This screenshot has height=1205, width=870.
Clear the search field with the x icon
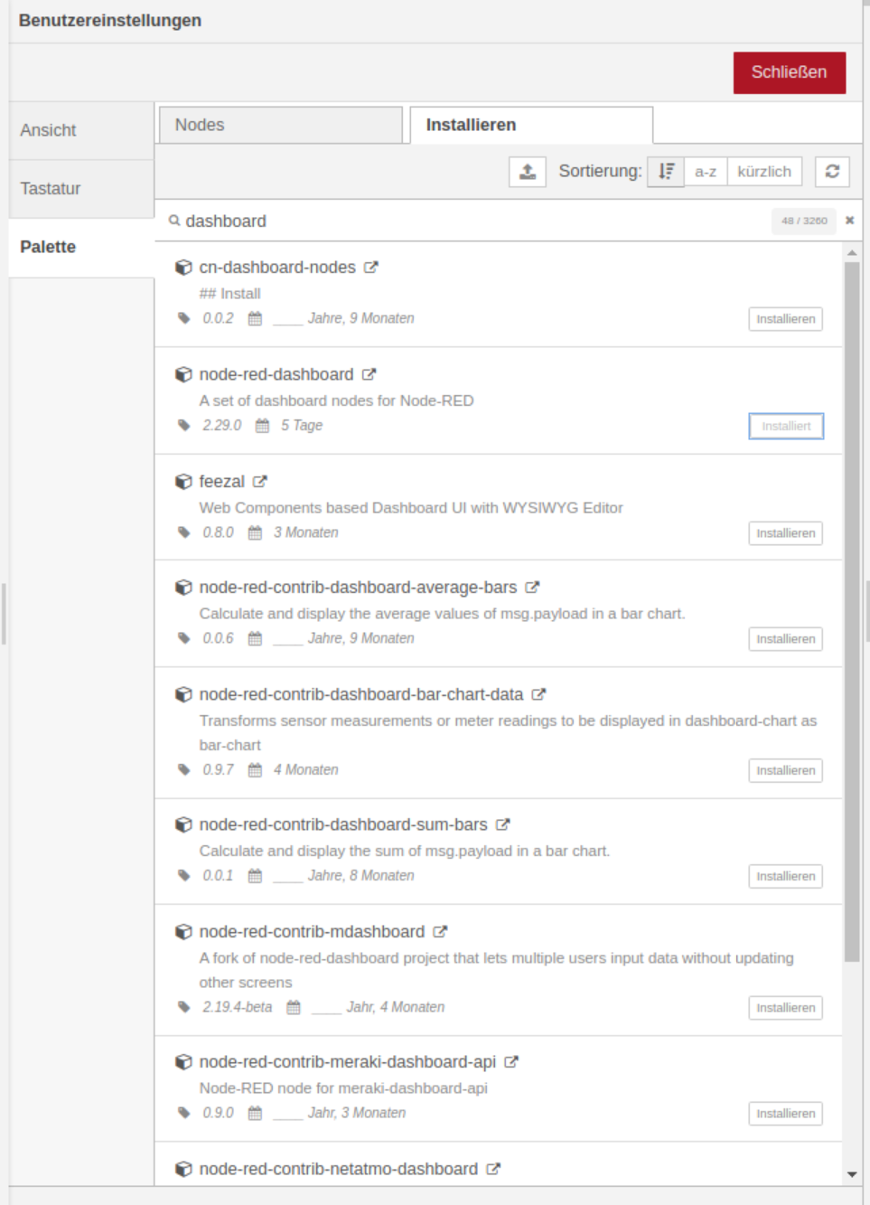click(849, 221)
